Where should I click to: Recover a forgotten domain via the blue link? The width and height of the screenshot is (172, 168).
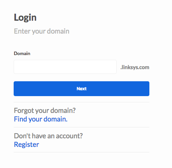(41, 119)
